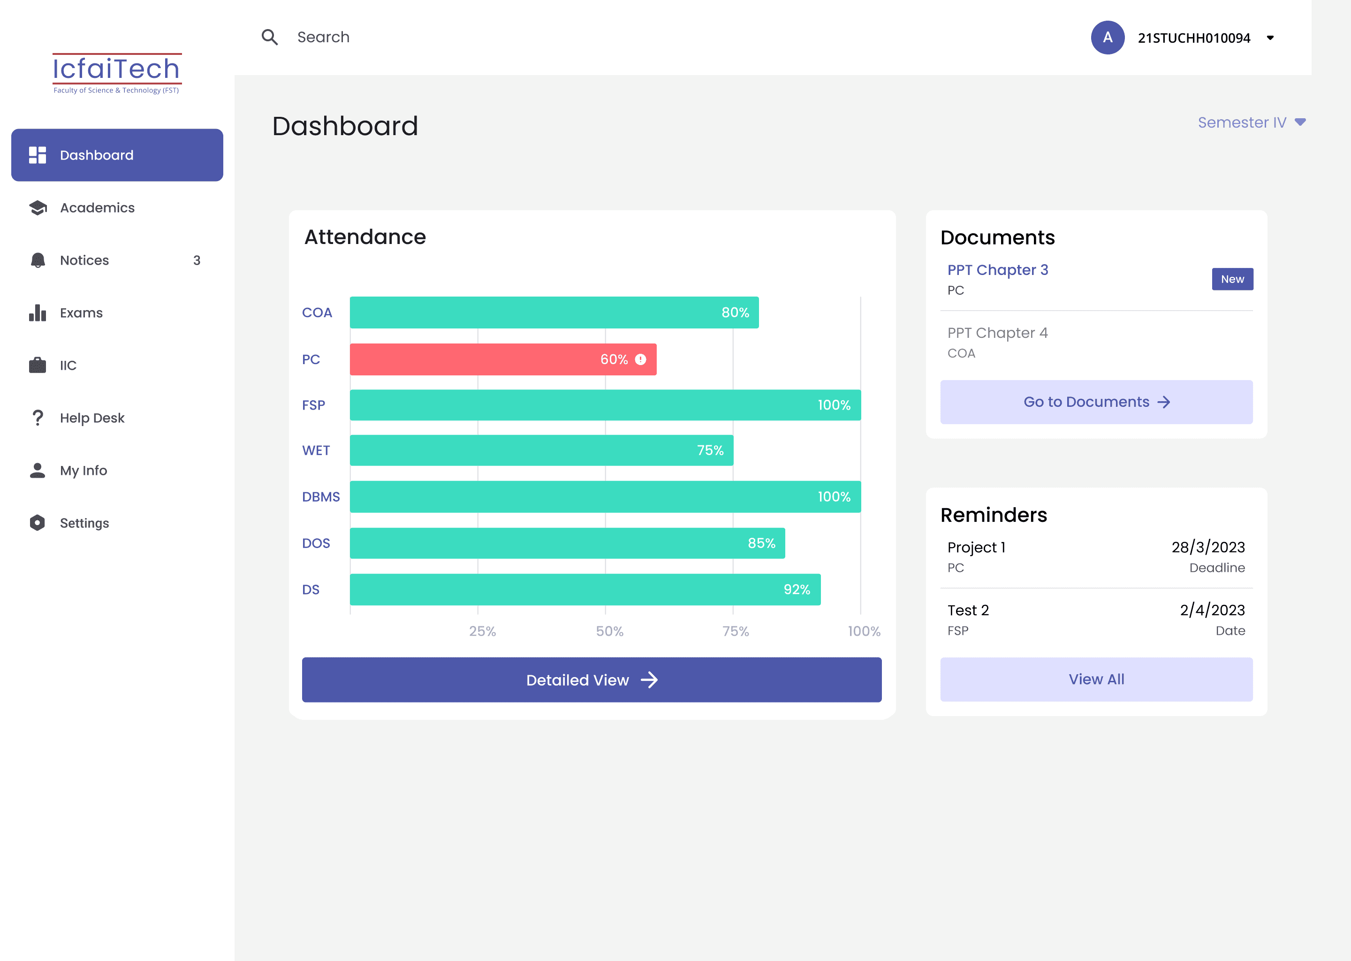Viewport: 1351px width, 961px height.
Task: Click the red PC 60% attendance bar
Action: pos(503,359)
